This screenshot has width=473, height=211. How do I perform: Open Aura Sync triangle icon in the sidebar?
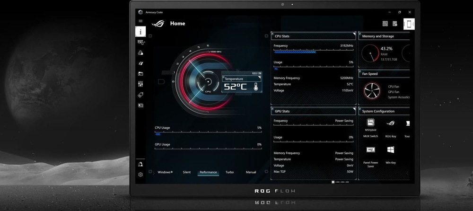coord(140,53)
